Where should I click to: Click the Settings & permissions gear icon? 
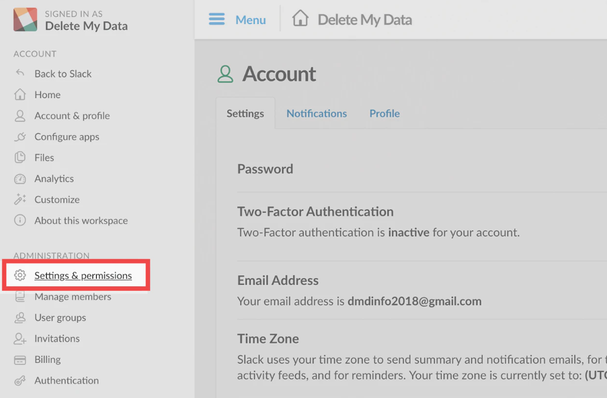[20, 275]
